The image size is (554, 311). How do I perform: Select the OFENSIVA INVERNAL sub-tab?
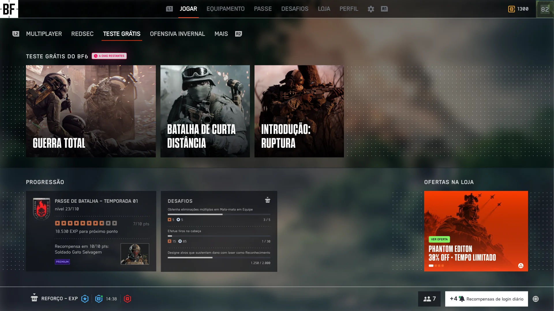point(177,34)
